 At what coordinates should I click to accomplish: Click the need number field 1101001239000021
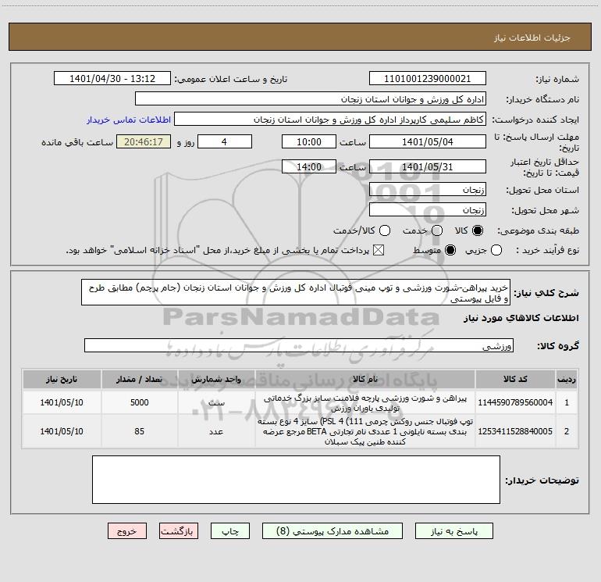[428, 79]
